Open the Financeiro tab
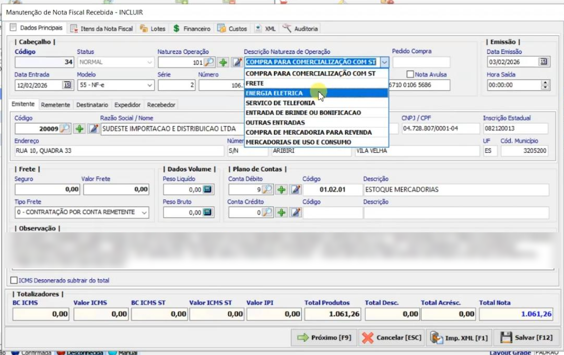The width and height of the screenshot is (564, 355). 192,28
